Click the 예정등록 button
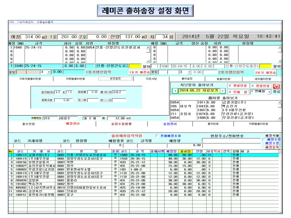Image resolution: width=291 pixels, height=218 pixels. 272,147
